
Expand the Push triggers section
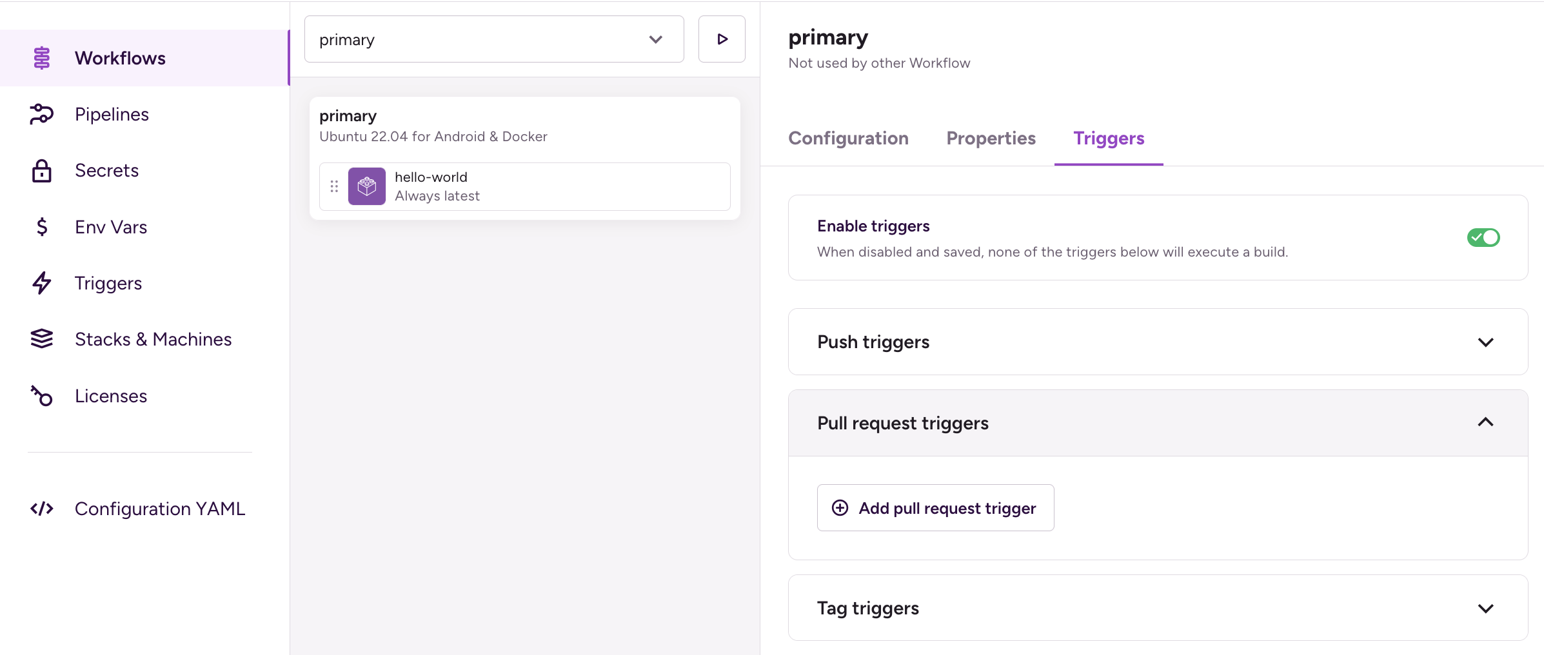click(x=1158, y=342)
